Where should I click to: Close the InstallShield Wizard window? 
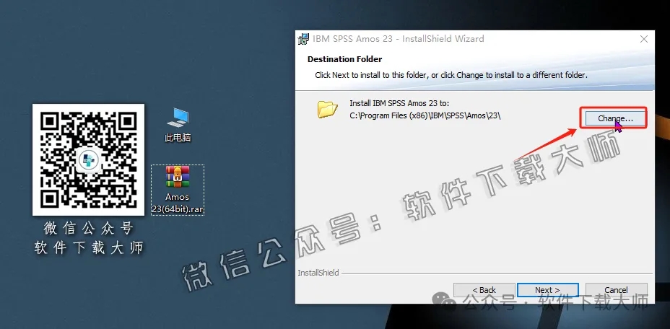coord(644,39)
